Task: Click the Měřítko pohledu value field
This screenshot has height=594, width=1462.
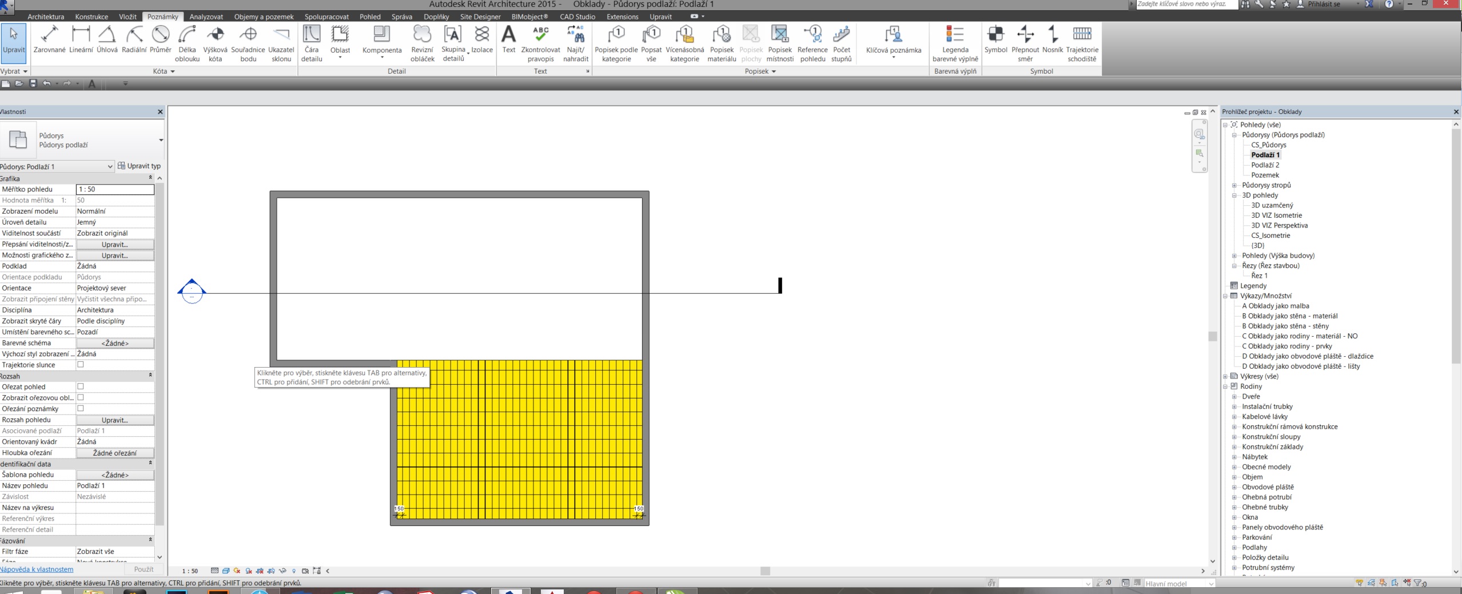Action: (115, 189)
